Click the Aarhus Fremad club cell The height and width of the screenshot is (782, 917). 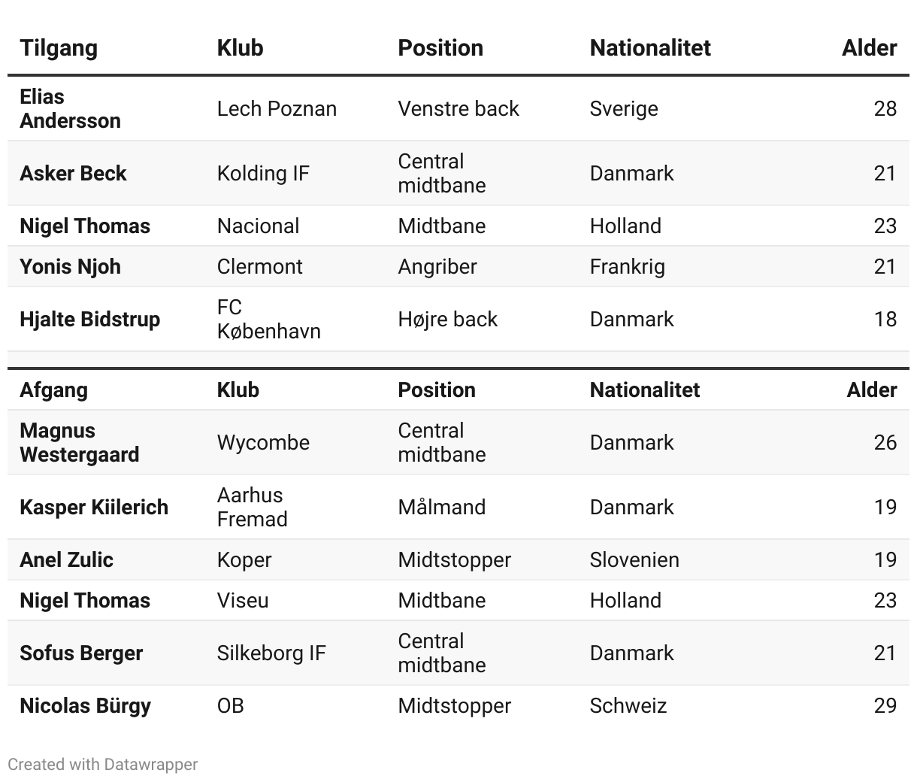pyautogui.click(x=252, y=507)
